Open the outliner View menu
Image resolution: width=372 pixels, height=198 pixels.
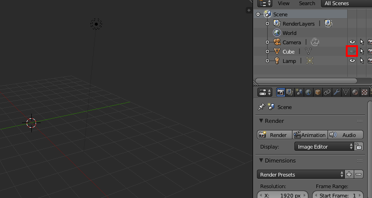(284, 3)
